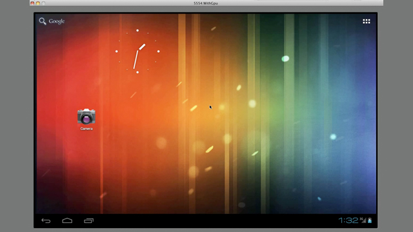
Task: Tap the Back navigation button
Action: click(46, 220)
